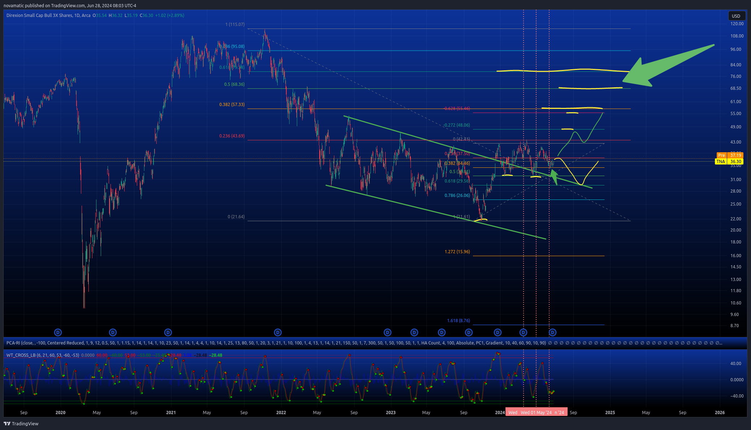Select the Direxion Small Cap Bull 3X Shares title

39,16
